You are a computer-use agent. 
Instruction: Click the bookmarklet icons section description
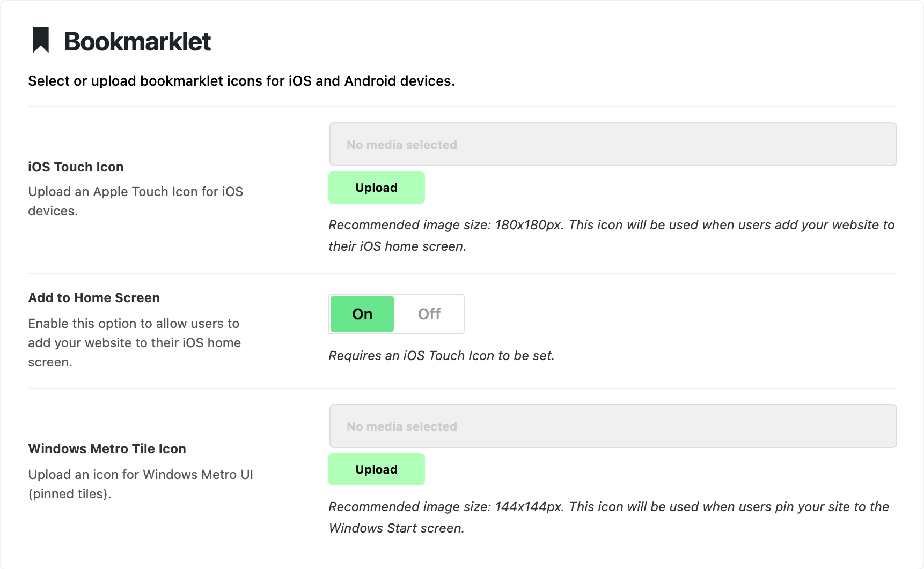(241, 81)
